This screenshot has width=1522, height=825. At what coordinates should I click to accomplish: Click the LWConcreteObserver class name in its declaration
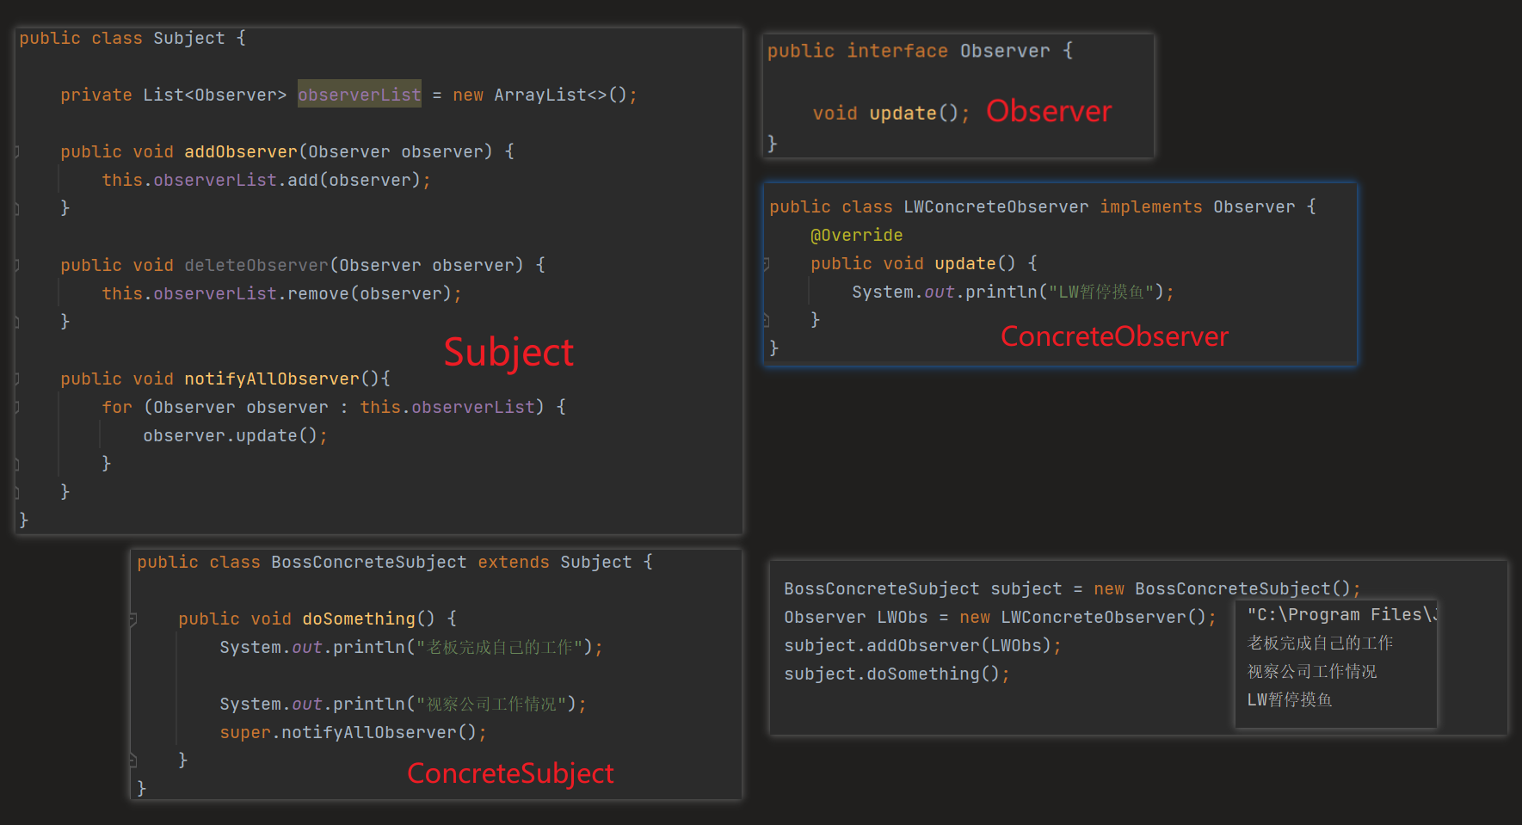(x=995, y=206)
